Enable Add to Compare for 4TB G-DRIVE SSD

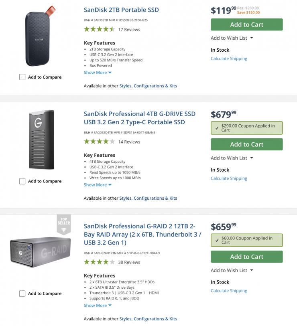22,181
